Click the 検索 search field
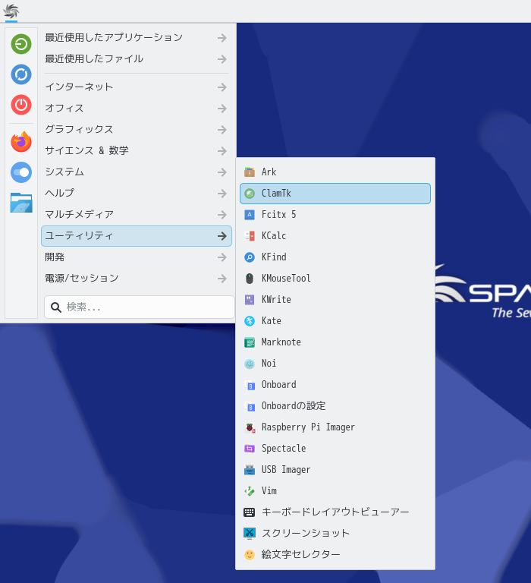 click(x=144, y=307)
